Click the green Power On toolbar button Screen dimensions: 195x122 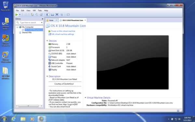(x=17, y=15)
